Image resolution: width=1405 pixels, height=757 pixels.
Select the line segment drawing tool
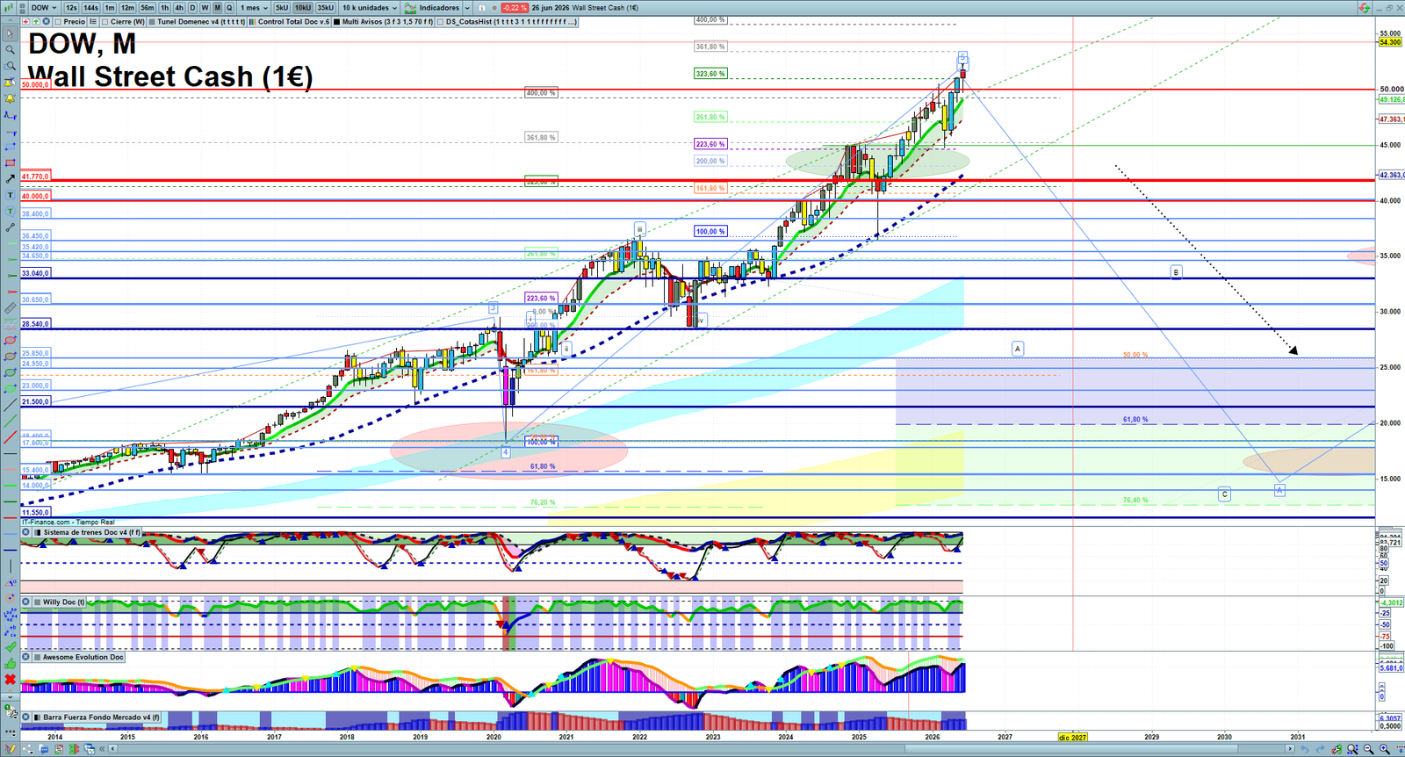click(11, 228)
